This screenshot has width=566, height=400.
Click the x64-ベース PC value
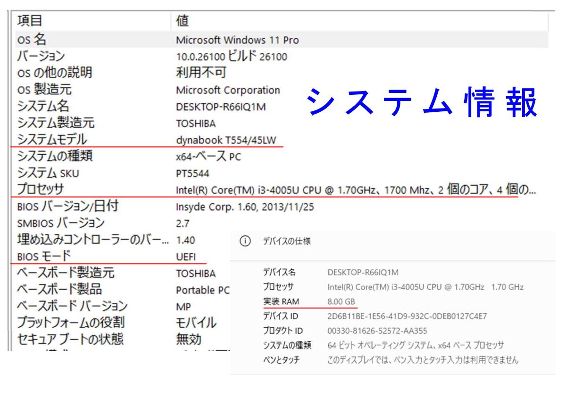(x=208, y=157)
